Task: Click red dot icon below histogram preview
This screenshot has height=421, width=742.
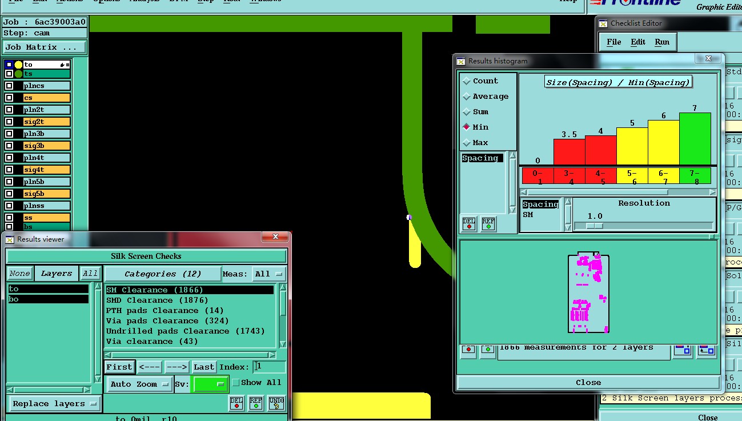Action: pos(468,350)
